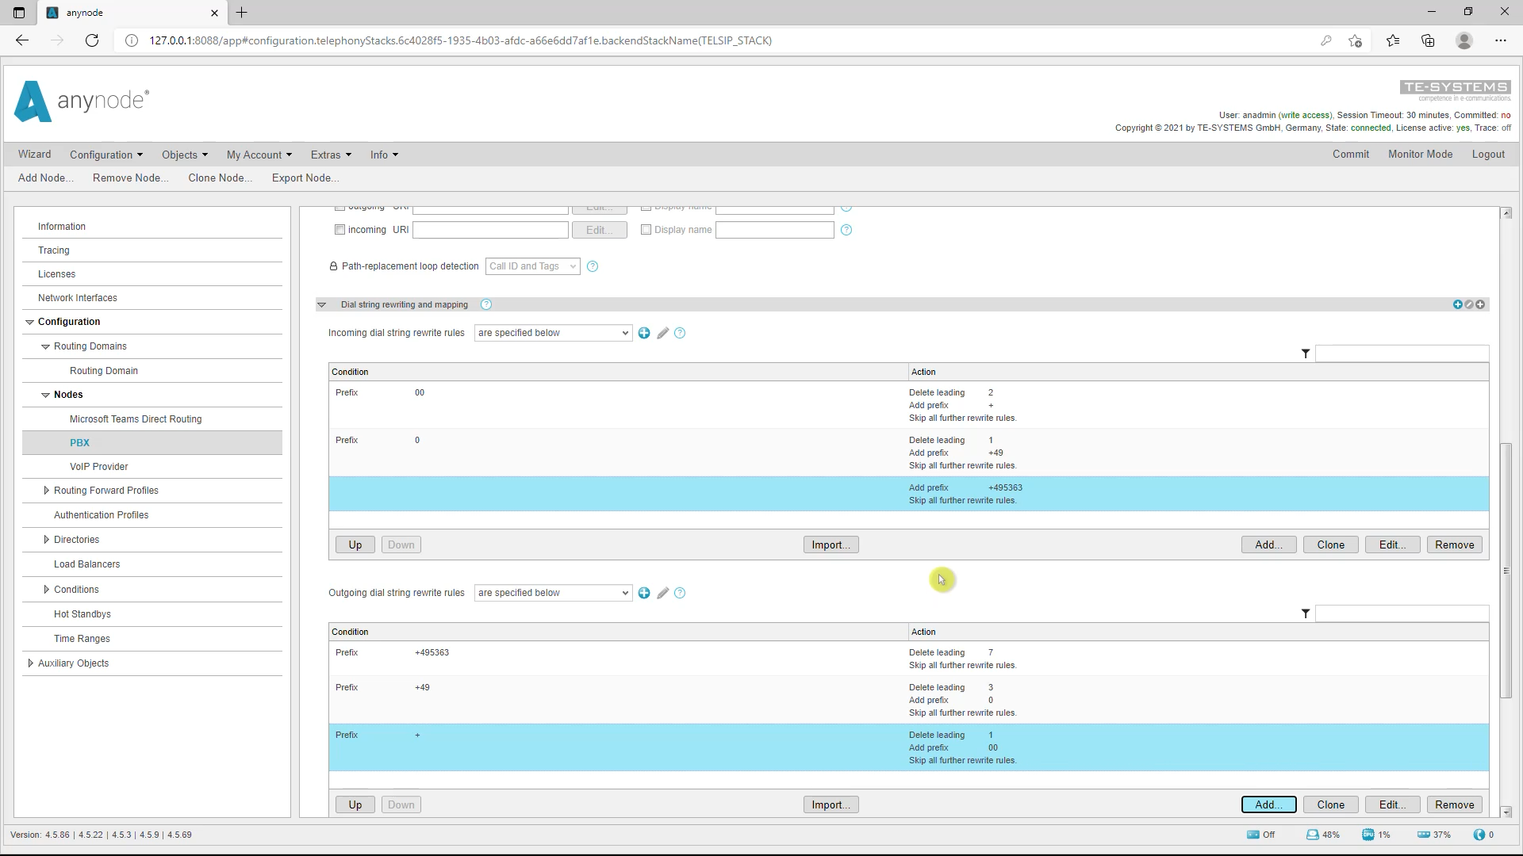Click CPU 1% status icon
Screen dimensions: 1523x856
tap(1368, 835)
